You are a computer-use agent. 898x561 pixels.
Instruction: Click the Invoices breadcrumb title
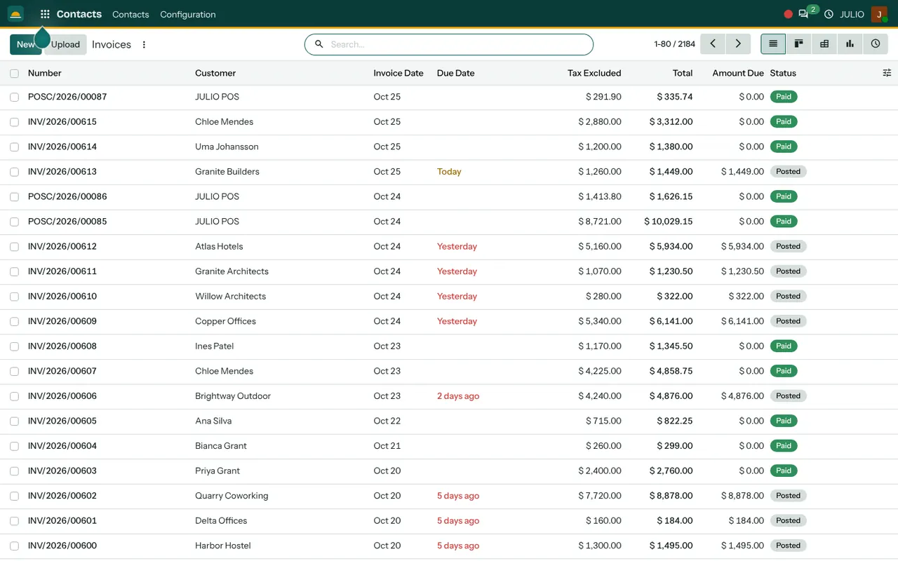click(112, 44)
